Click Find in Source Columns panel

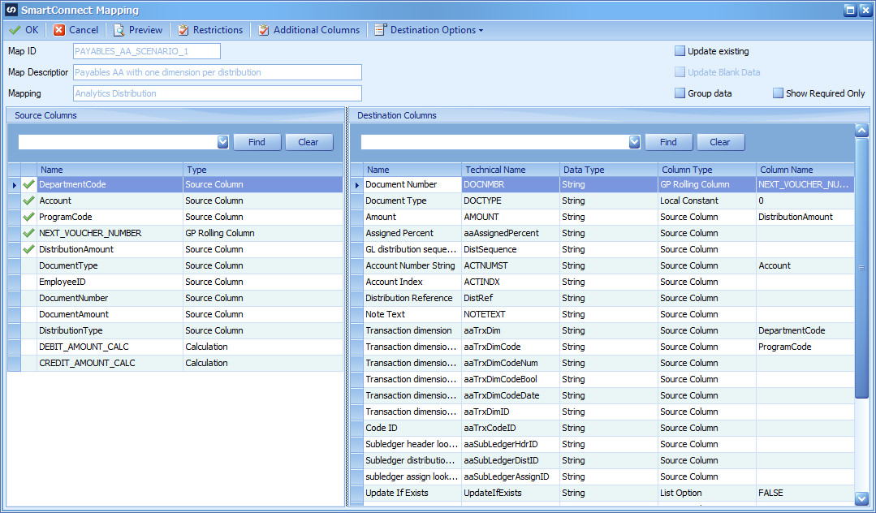click(257, 142)
